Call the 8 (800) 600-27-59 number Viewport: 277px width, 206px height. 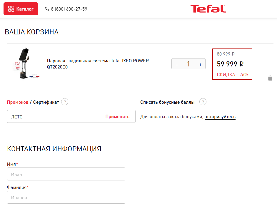coord(69,9)
